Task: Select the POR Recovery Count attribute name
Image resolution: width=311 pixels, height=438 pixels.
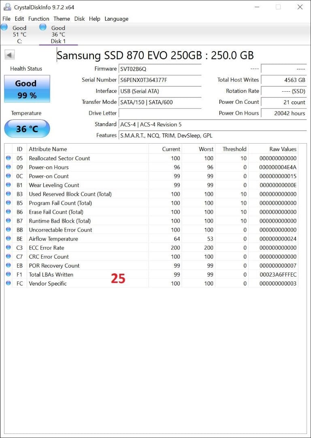Action: (54, 266)
